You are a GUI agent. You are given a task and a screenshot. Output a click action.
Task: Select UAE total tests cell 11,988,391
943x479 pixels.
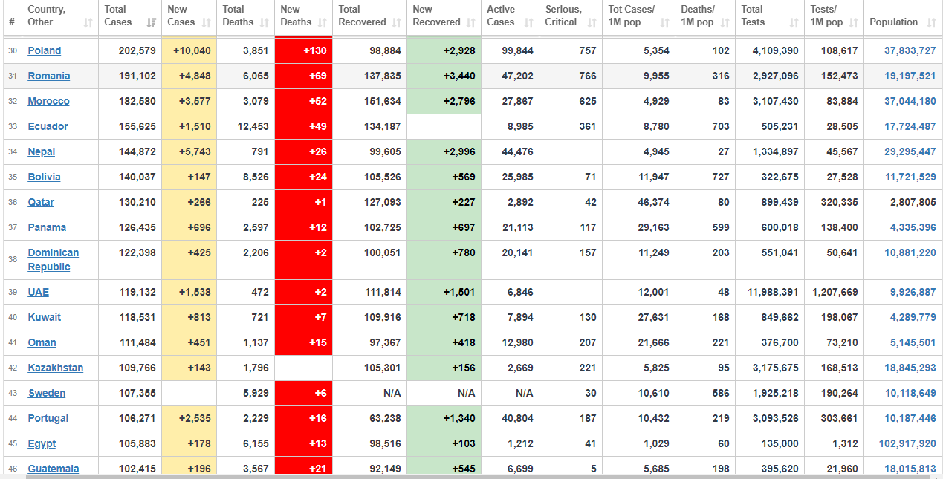point(771,292)
